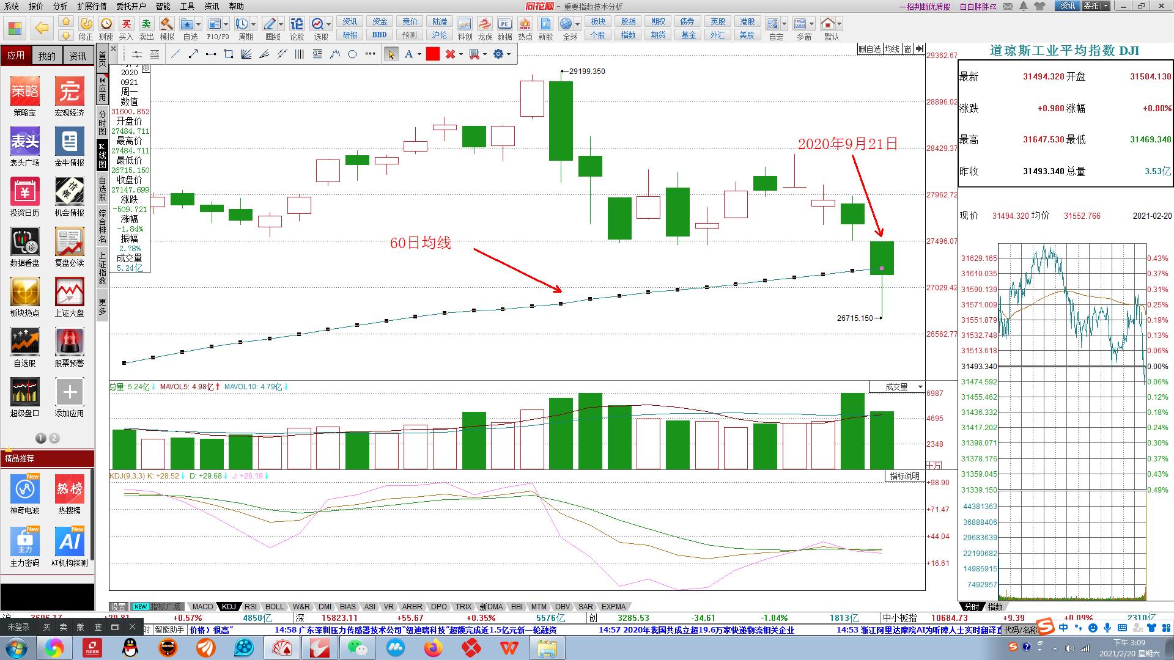Expand the 成交量 indicator dropdown

click(x=920, y=387)
